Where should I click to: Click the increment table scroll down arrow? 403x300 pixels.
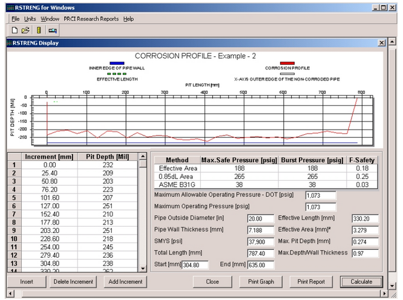pyautogui.click(x=143, y=269)
